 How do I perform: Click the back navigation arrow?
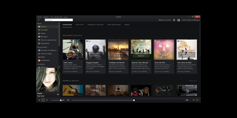[39, 20]
